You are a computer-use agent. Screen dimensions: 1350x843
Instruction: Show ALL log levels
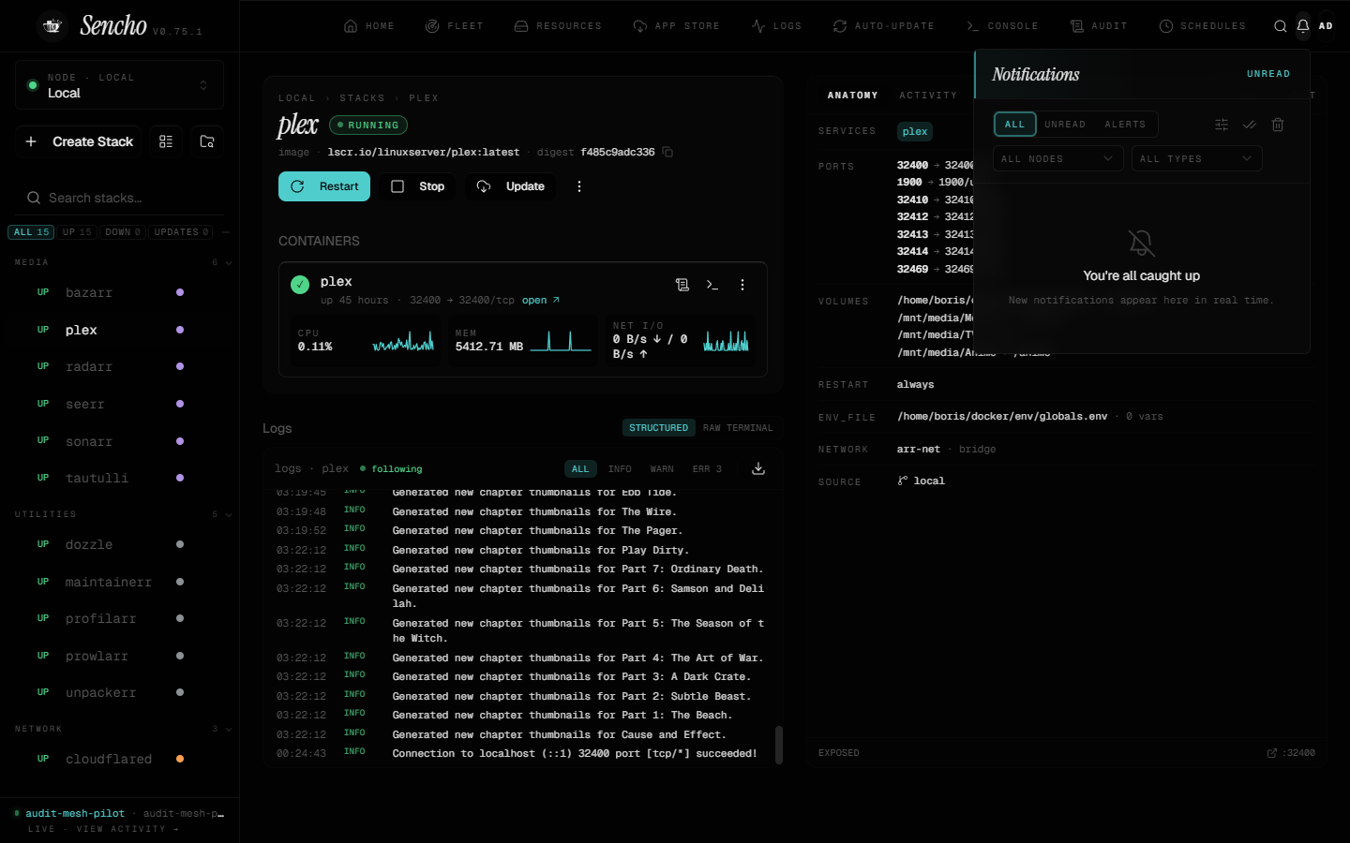tap(580, 469)
